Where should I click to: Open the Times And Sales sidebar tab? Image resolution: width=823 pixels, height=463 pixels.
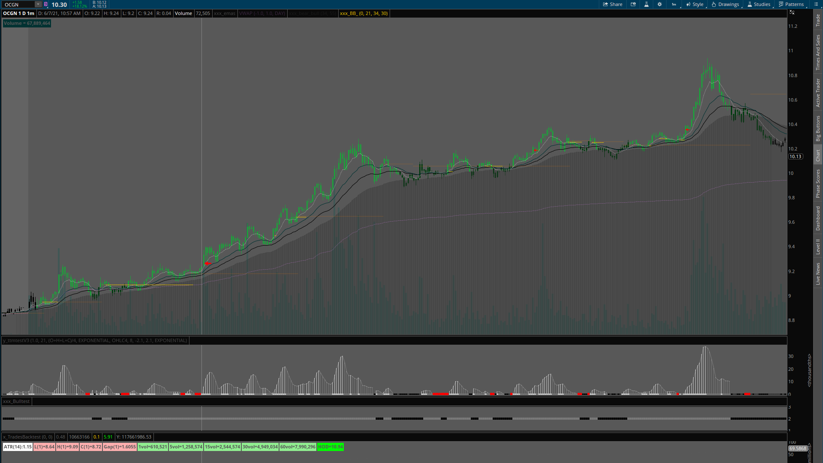[818, 52]
